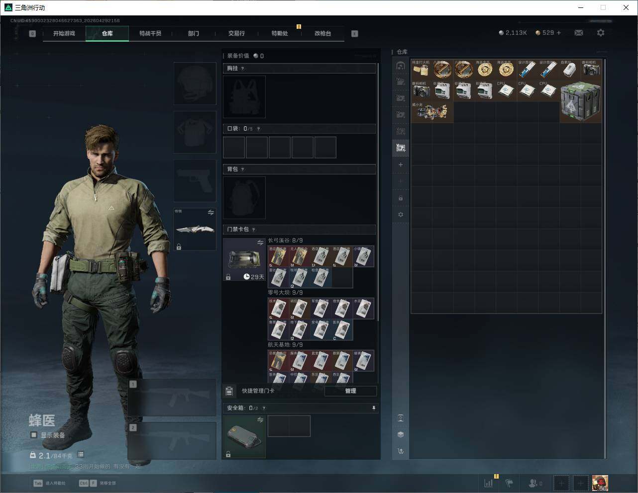Select the main warehouse storage tab icon
Image resolution: width=638 pixels, height=493 pixels.
401,66
